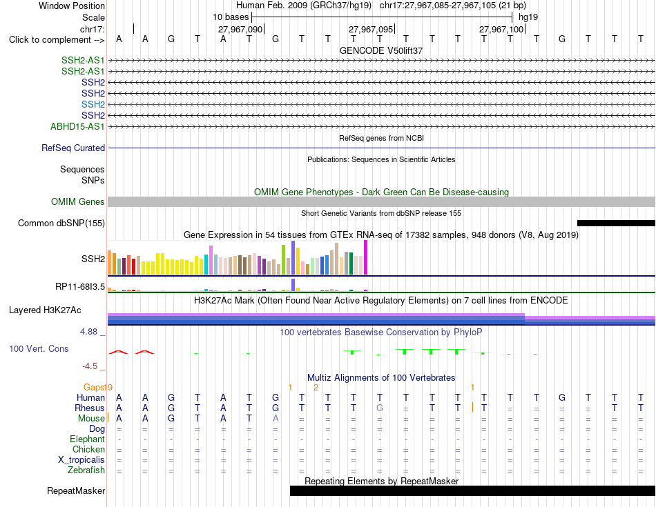Select the black Common dbSNP variant block

(x=616, y=223)
